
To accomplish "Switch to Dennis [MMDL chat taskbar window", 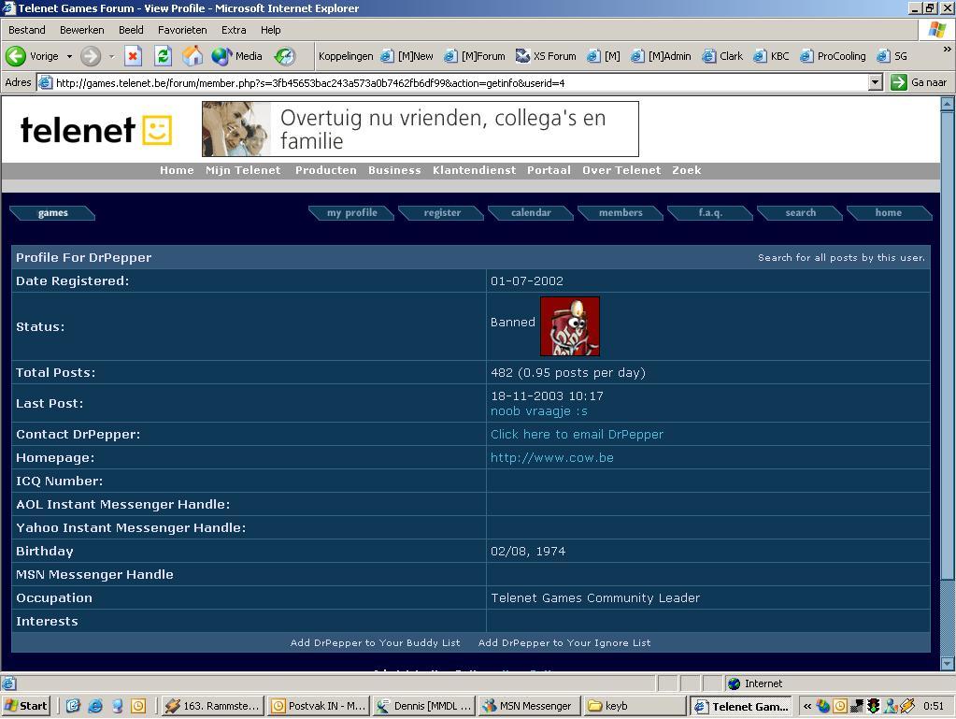I will coord(423,706).
